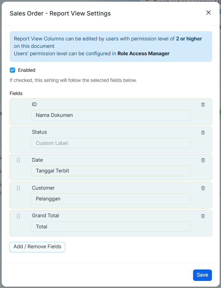Open Add / Remove Fields
This screenshot has height=288, width=221.
pos(37,247)
